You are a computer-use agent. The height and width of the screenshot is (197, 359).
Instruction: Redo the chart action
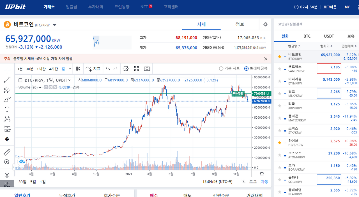(116, 69)
